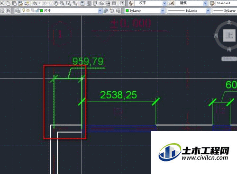Open the Layer Properties Manager icon
237x174 pixels.
click(x=18, y=10)
